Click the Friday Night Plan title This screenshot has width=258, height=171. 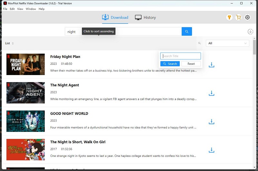[x=65, y=57]
